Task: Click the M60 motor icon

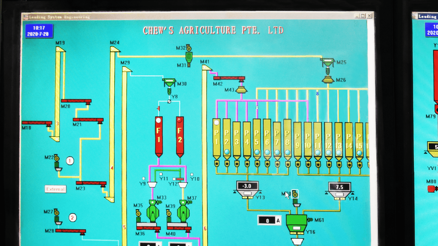Action: 295,194
